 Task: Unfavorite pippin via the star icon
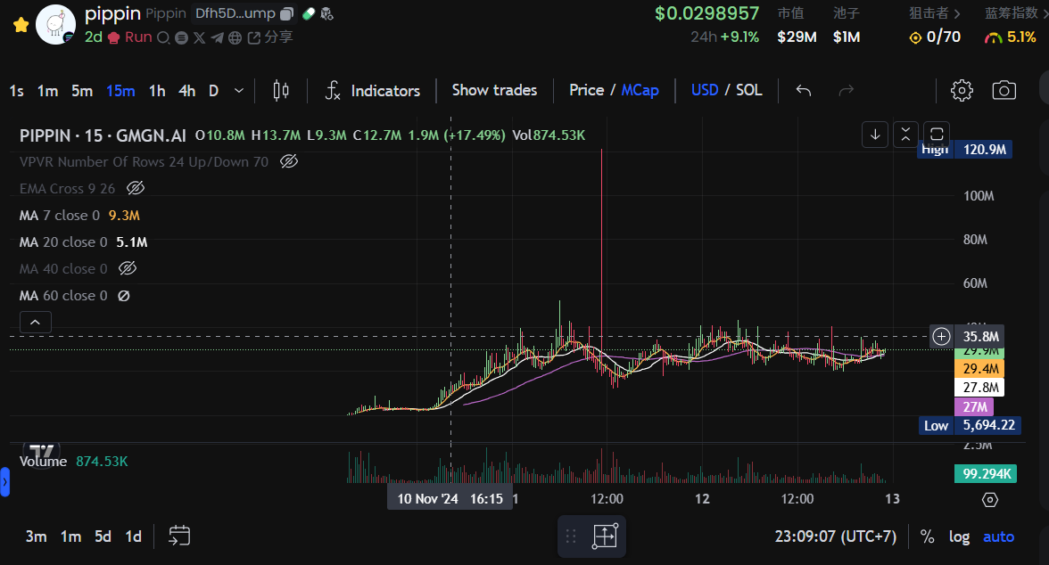[21, 24]
